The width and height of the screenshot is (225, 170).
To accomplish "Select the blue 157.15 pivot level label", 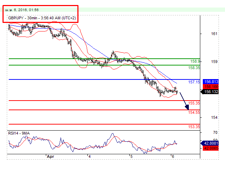I will pyautogui.click(x=194, y=82).
